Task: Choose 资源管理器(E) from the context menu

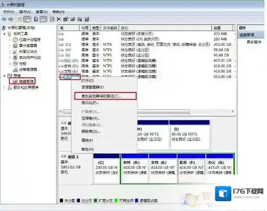Action: pos(93,87)
